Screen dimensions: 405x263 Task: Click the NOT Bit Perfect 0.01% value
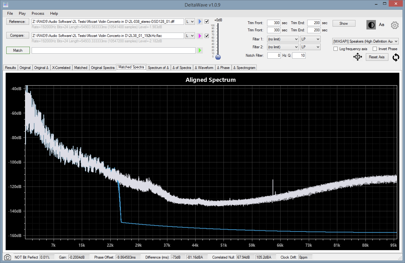click(x=47, y=257)
